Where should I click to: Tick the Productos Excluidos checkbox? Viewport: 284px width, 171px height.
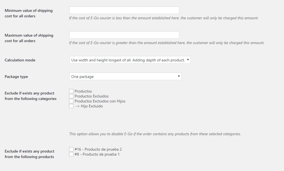coord(71,96)
